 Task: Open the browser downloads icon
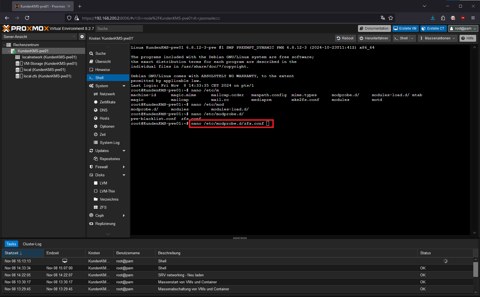[x=433, y=18]
